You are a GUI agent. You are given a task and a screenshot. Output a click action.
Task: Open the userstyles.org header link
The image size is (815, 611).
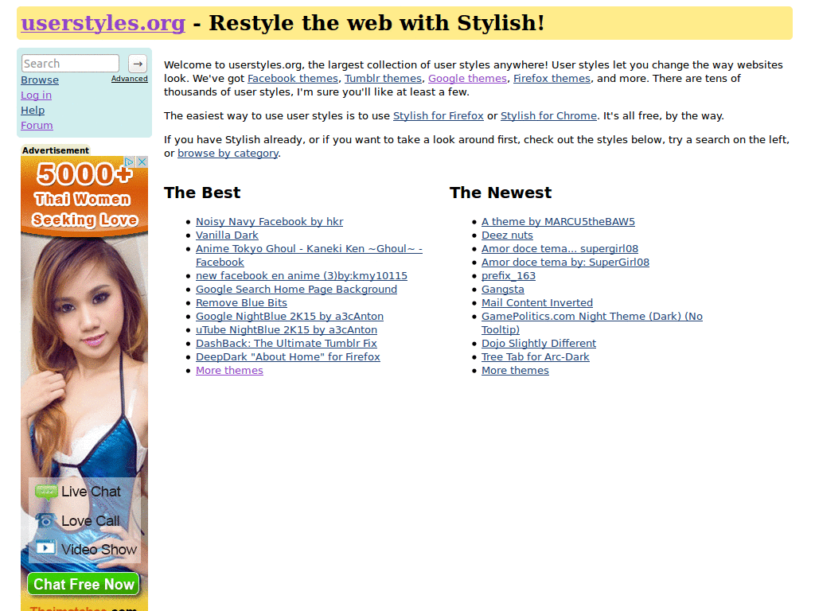click(x=103, y=23)
